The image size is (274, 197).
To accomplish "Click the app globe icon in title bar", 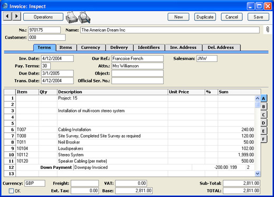I will pos(5,6).
